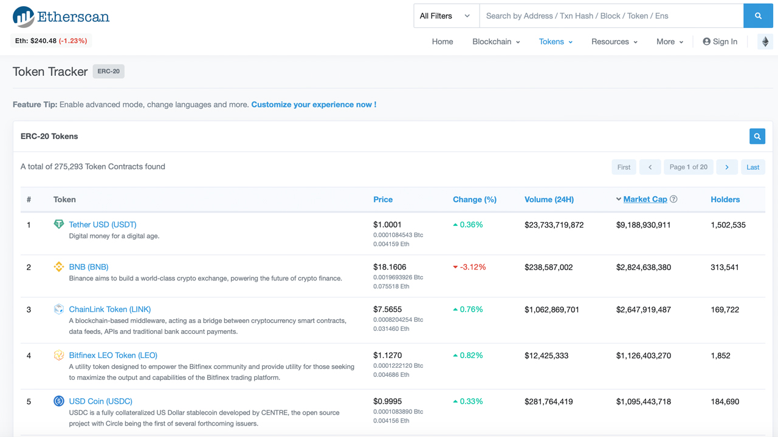Click the Bitfinex LEO token icon
The height and width of the screenshot is (437, 778).
(x=59, y=356)
